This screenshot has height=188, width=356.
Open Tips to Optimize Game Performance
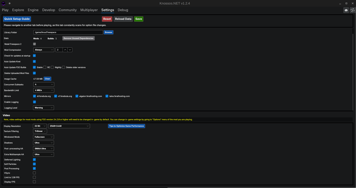[127, 126]
